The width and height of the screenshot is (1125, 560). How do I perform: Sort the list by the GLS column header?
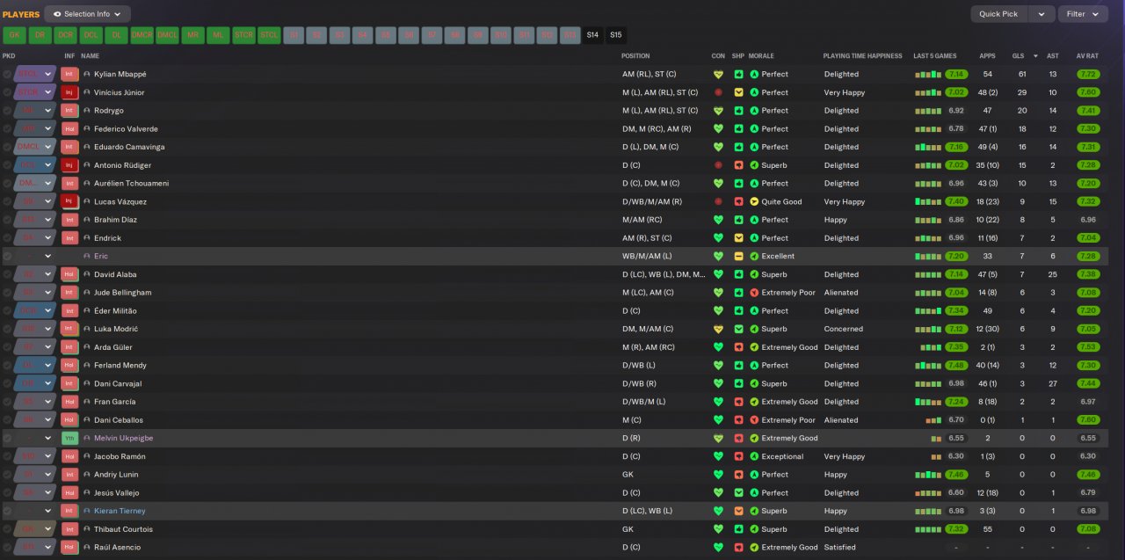pyautogui.click(x=1018, y=55)
